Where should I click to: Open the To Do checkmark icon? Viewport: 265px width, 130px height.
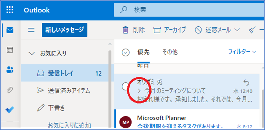pos(10,109)
